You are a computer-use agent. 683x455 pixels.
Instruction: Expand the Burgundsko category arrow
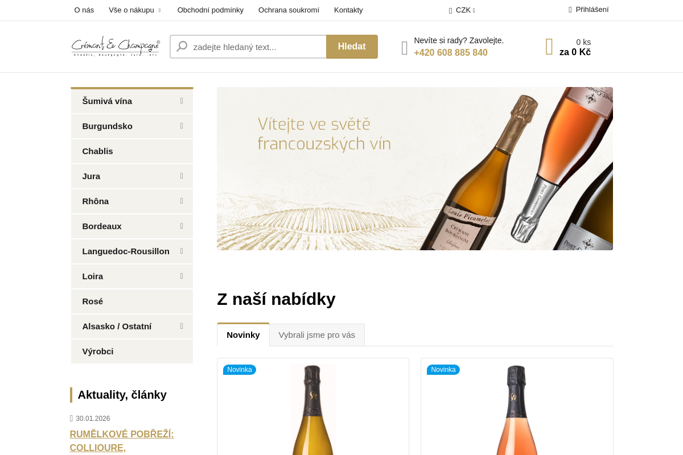pyautogui.click(x=182, y=126)
